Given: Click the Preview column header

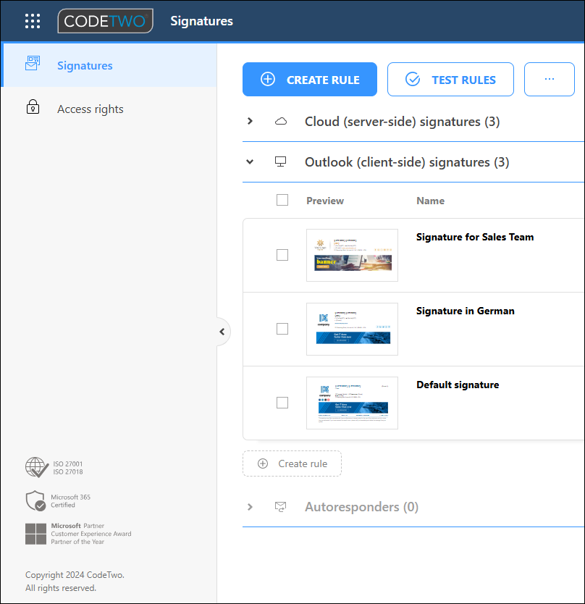Looking at the screenshot, I should point(325,201).
